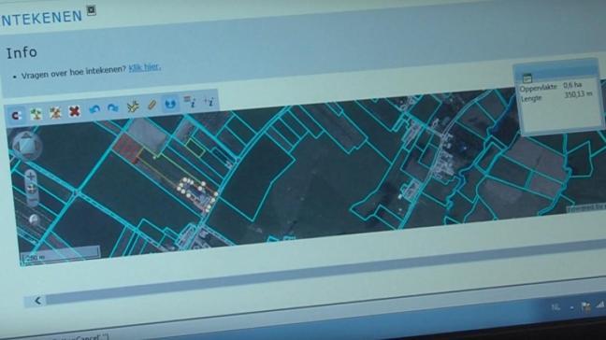Click the map pan compass control

[x=27, y=146]
